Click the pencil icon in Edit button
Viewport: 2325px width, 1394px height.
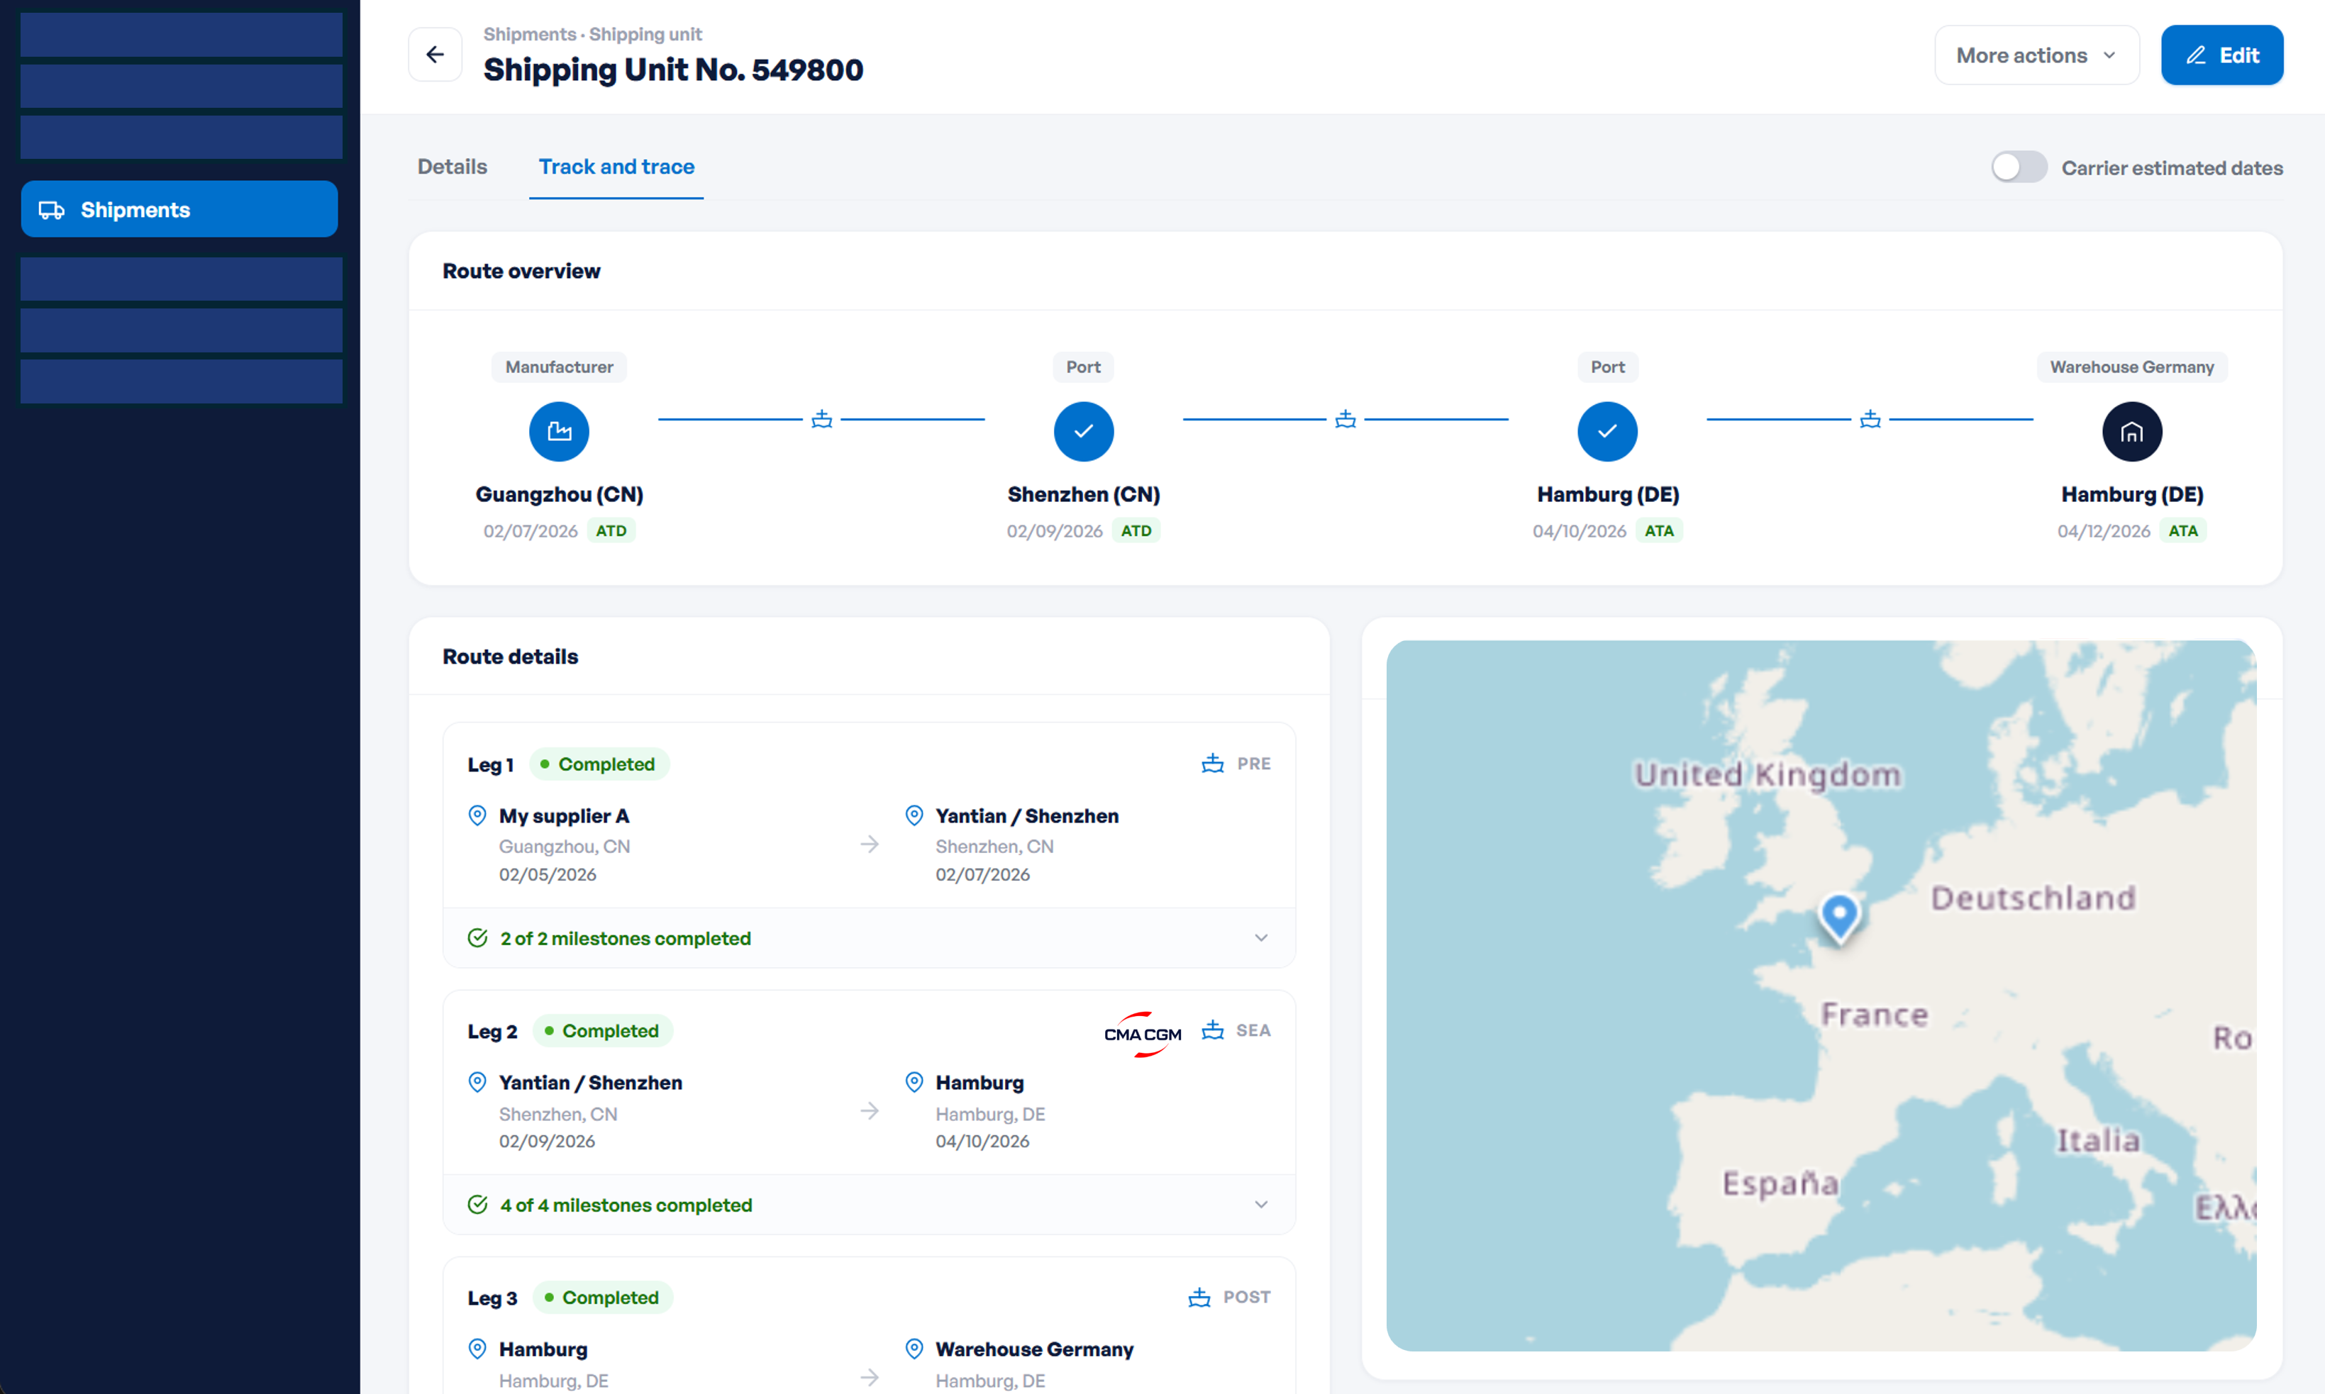pos(2195,55)
